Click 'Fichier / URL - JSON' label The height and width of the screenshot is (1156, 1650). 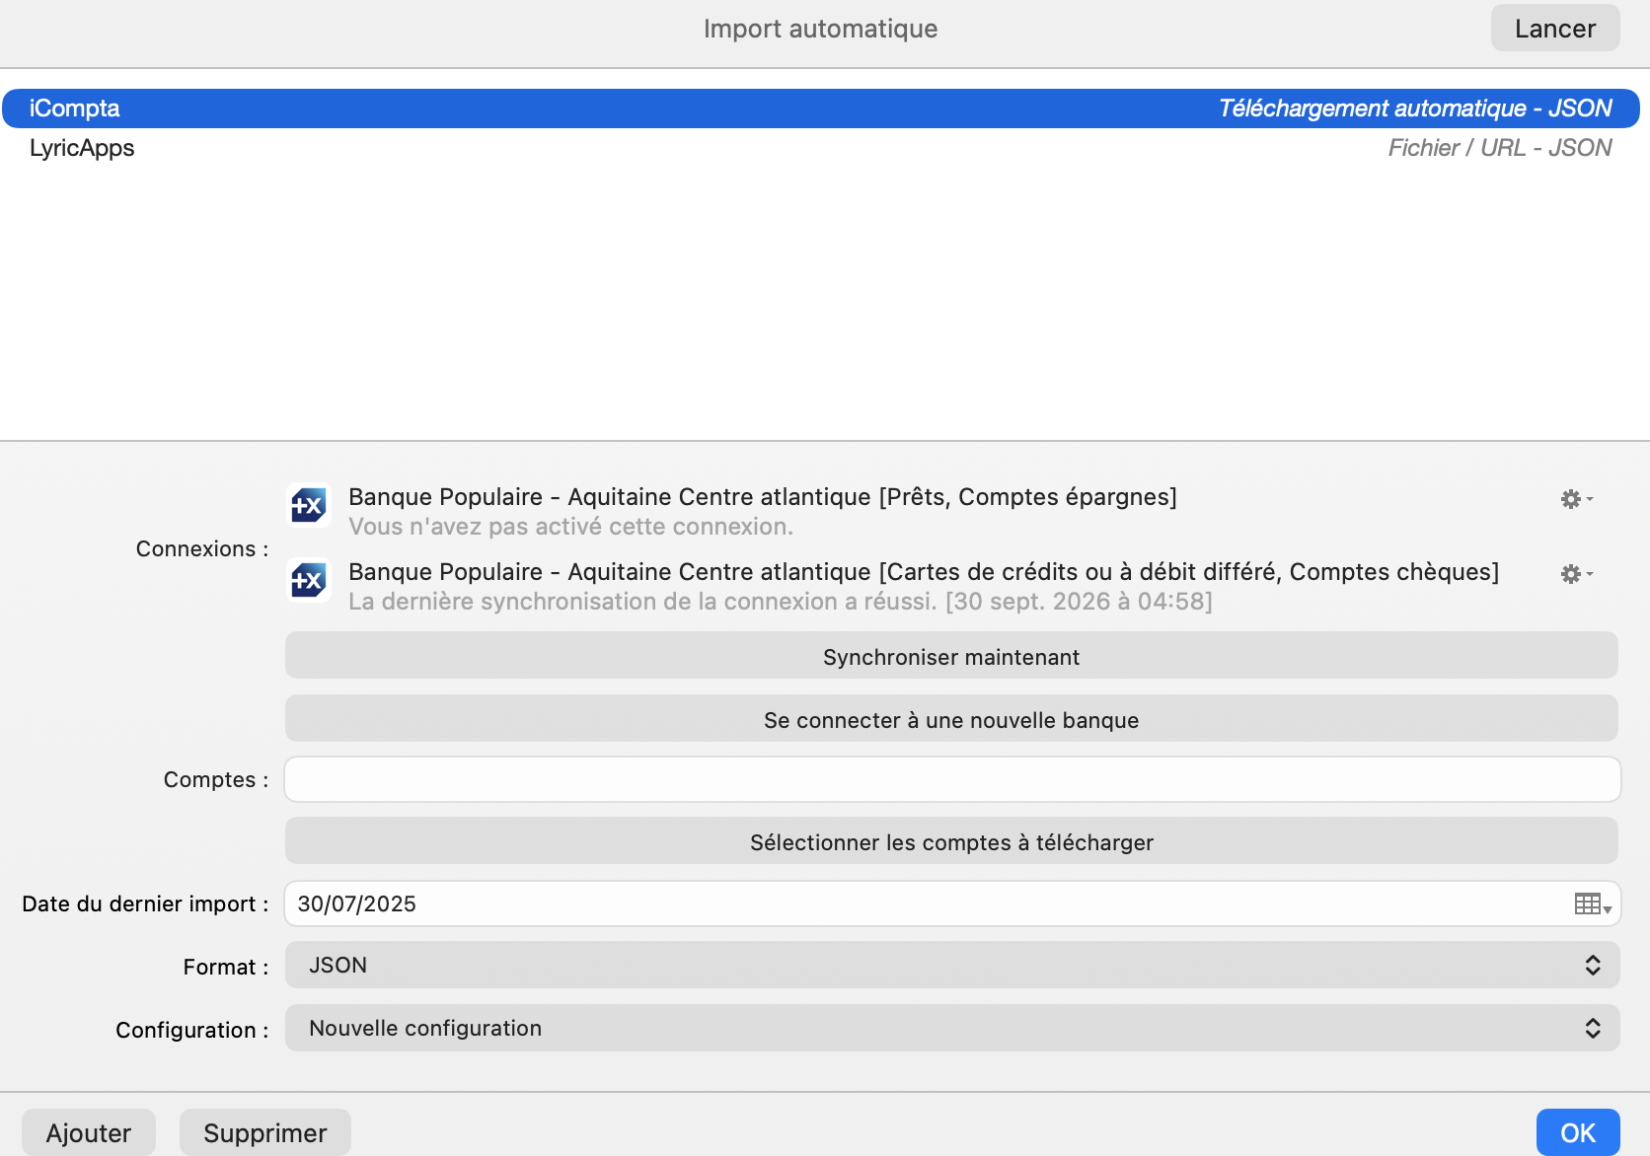1500,148
